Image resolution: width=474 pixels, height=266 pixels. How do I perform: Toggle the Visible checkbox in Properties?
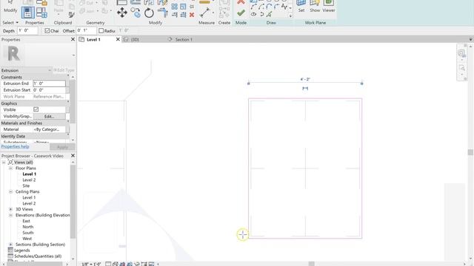click(36, 109)
